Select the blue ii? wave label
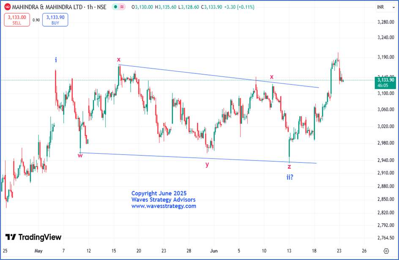 pyautogui.click(x=290, y=177)
